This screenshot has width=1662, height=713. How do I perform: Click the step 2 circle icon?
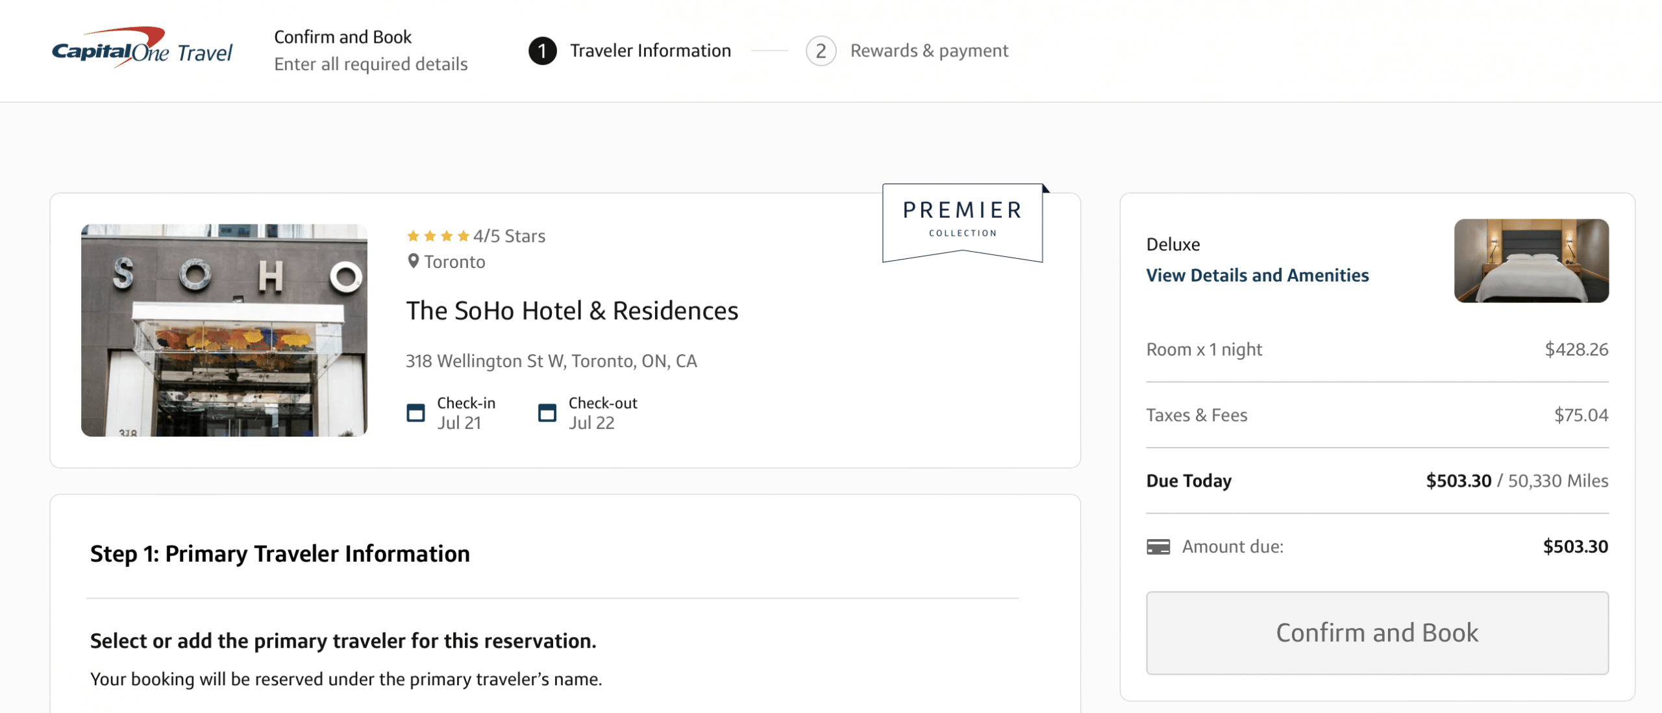point(821,51)
